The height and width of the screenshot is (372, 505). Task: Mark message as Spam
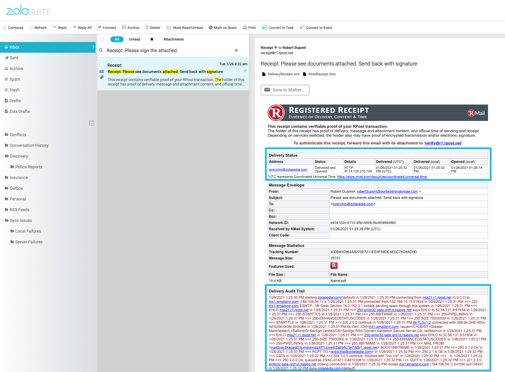coord(223,27)
